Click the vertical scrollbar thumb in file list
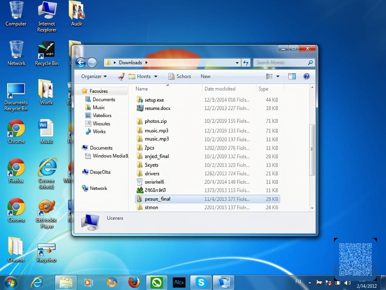The height and width of the screenshot is (290, 386). click(x=312, y=150)
